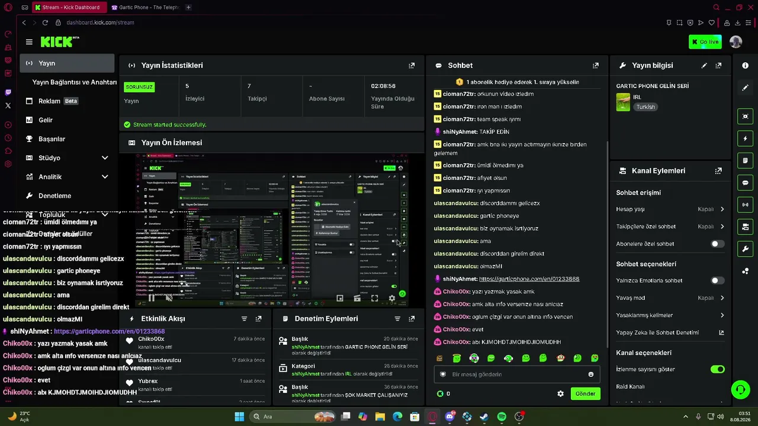
Task: Toggle the wrench widget in right rail
Action: pyautogui.click(x=746, y=248)
